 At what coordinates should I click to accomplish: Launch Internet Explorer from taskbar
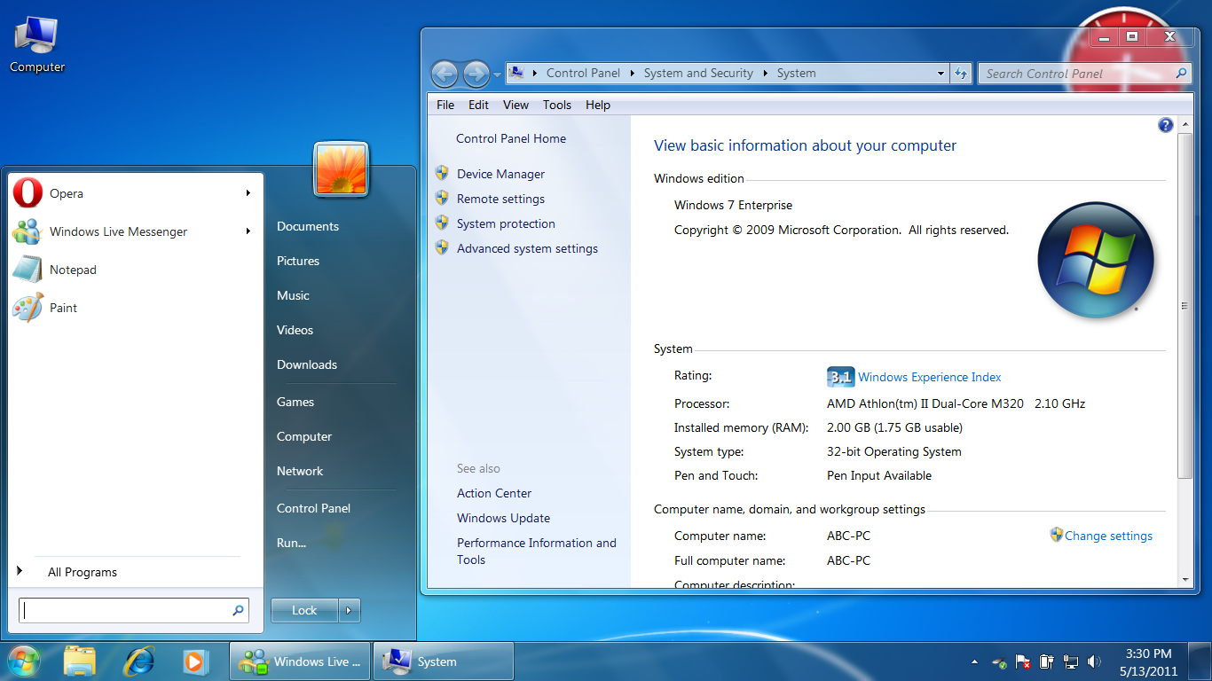pyautogui.click(x=138, y=661)
